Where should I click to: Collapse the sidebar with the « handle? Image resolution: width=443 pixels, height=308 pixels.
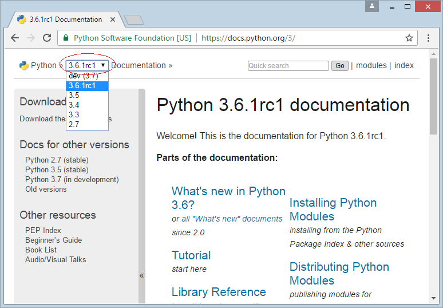click(141, 275)
